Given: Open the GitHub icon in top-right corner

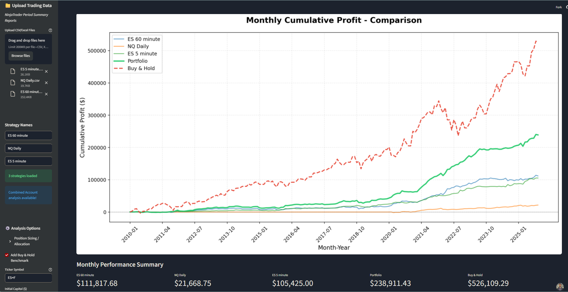Looking at the screenshot, I should [x=566, y=7].
